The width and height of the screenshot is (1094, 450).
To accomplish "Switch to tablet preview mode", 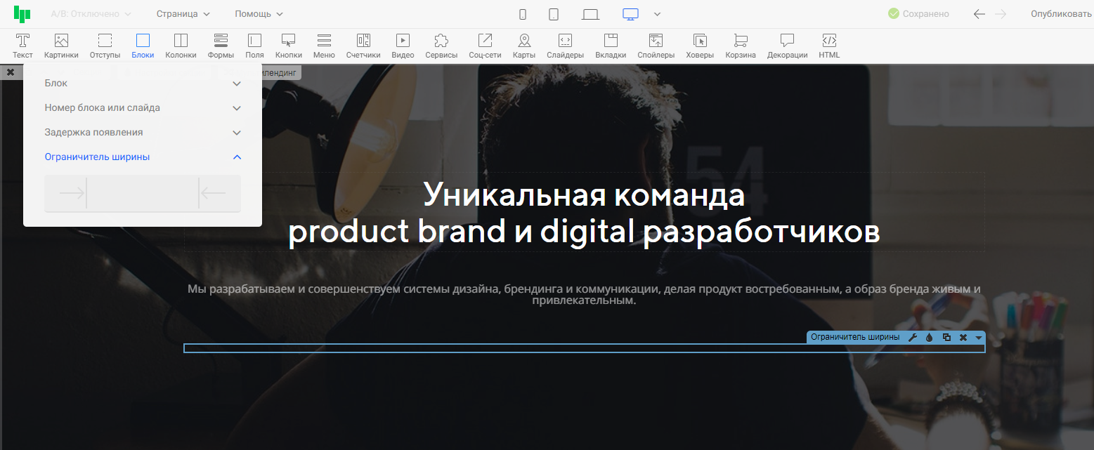I will click(554, 14).
